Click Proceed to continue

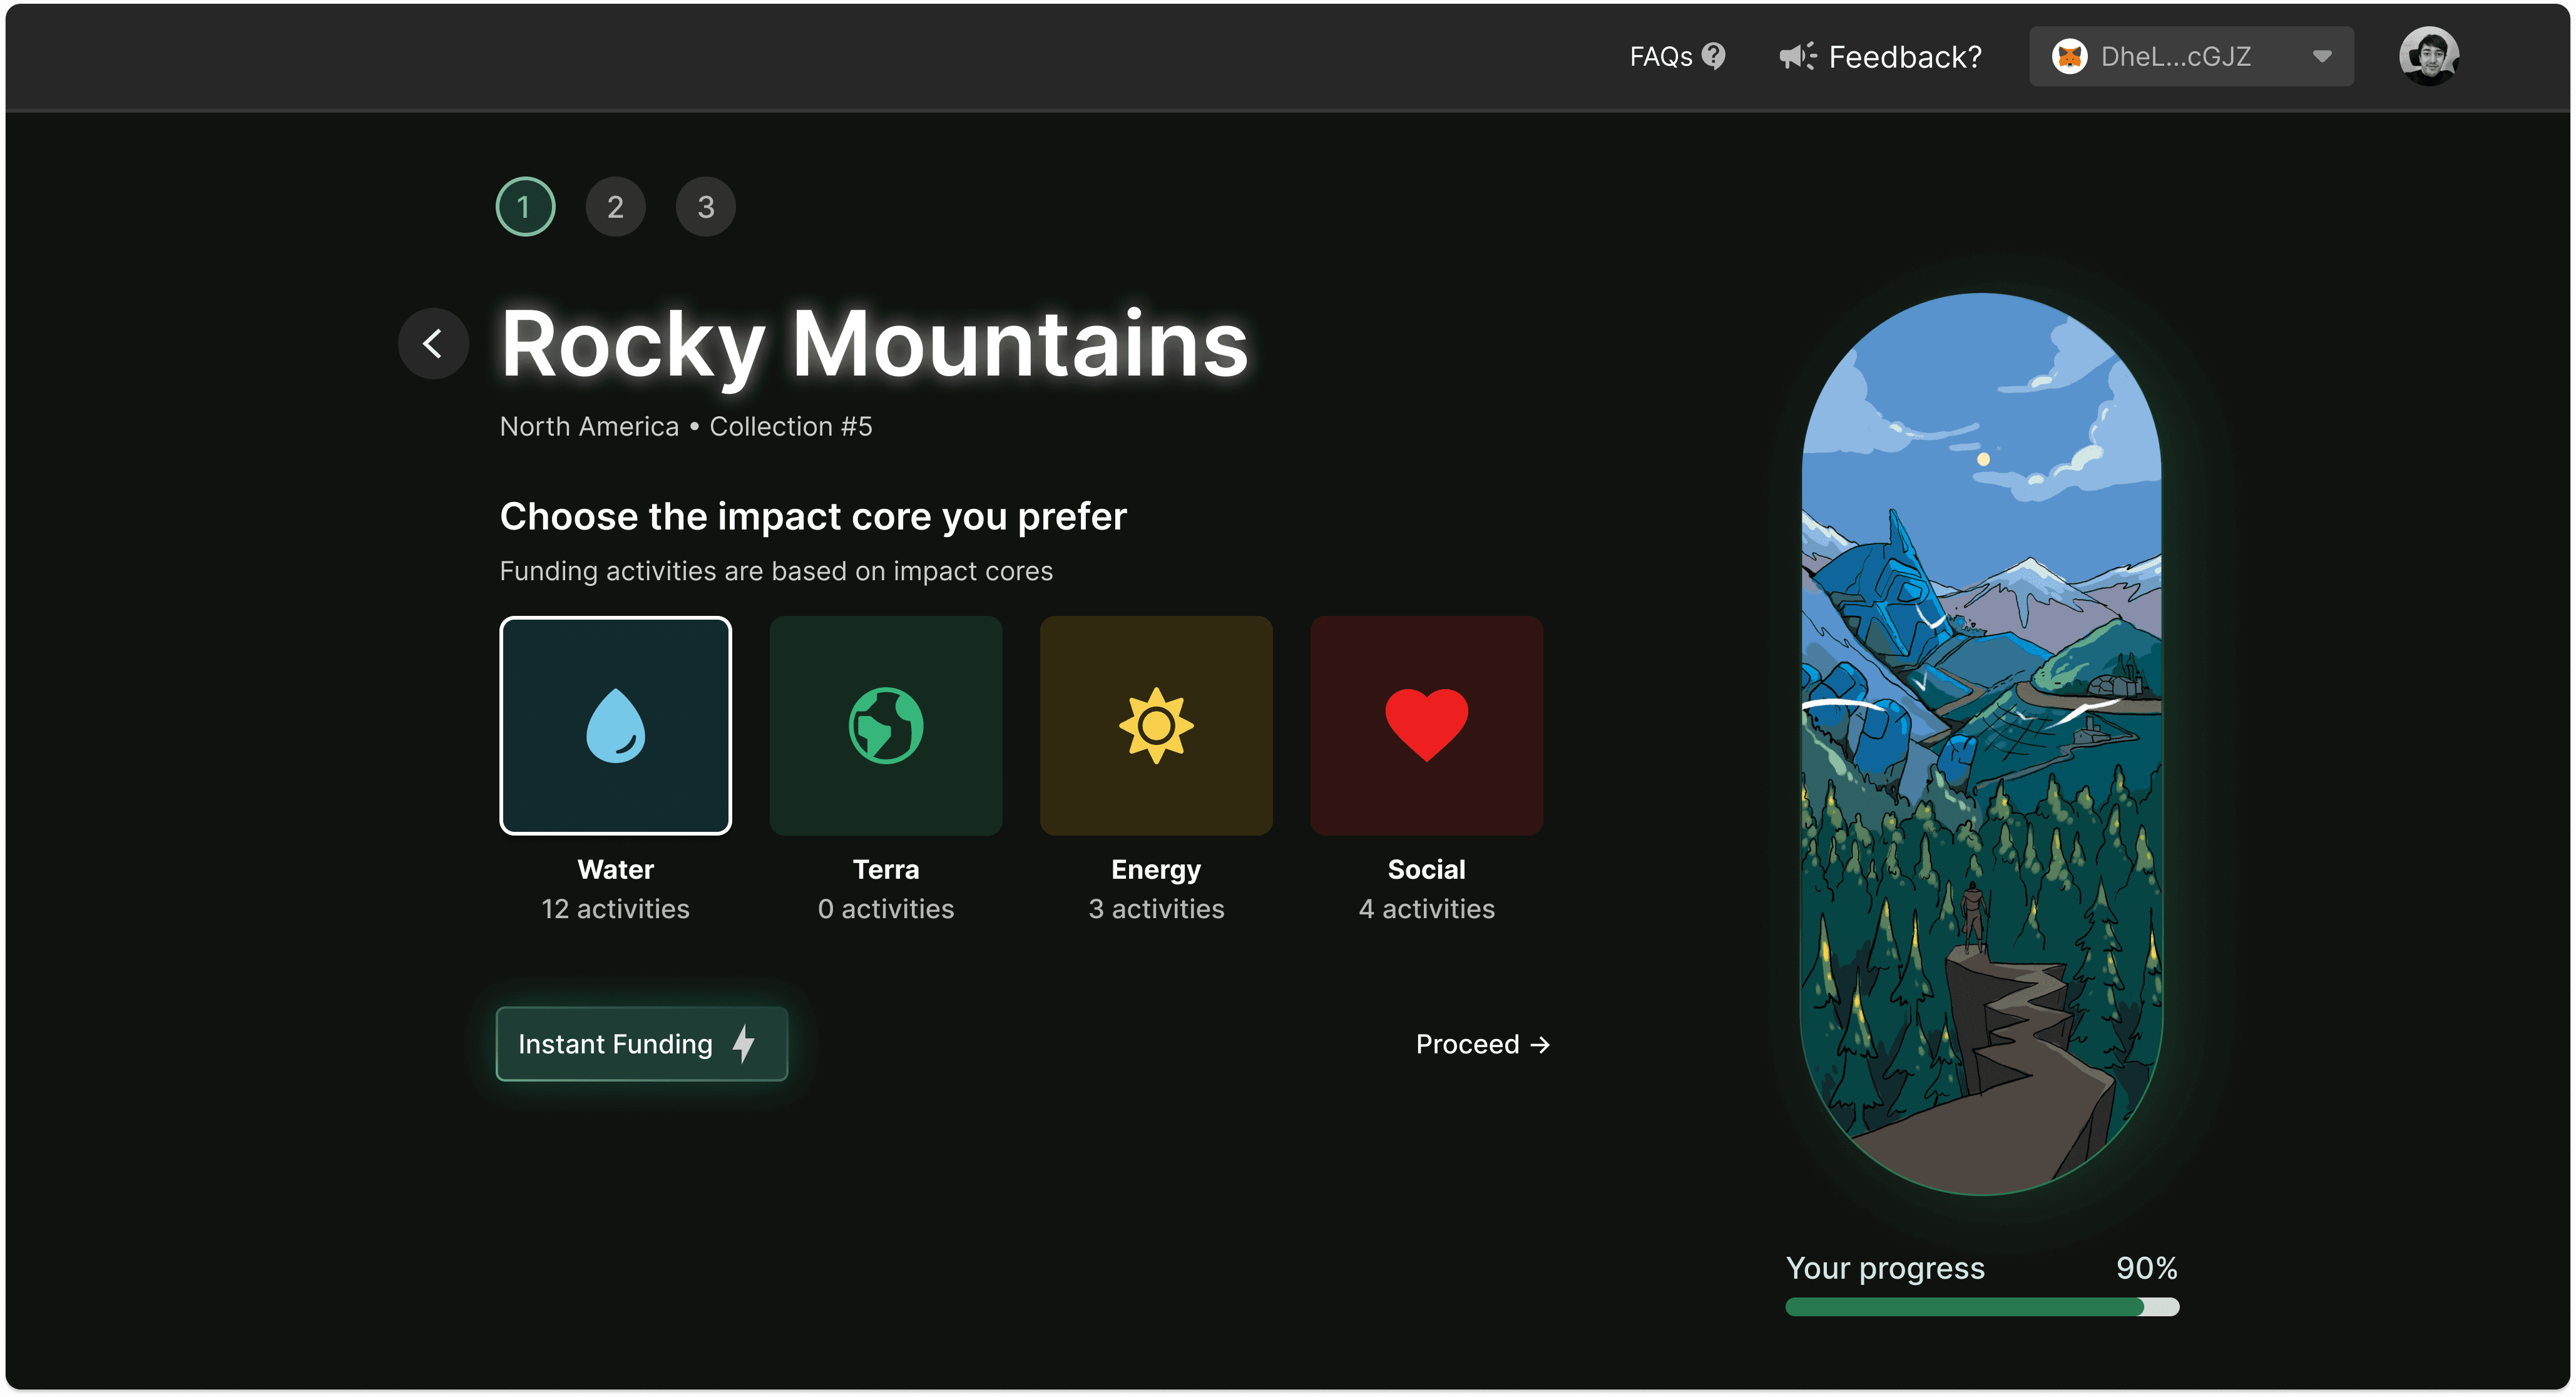[x=1482, y=1044]
